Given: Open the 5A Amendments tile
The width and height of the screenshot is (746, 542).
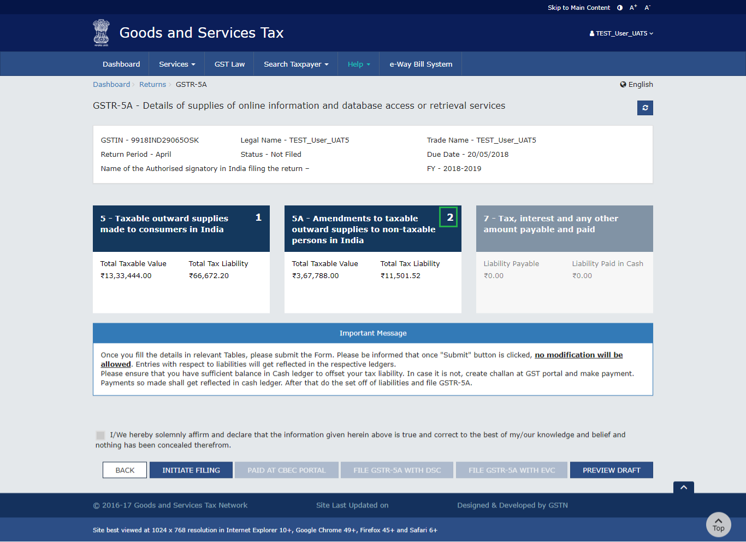Looking at the screenshot, I should click(x=372, y=229).
